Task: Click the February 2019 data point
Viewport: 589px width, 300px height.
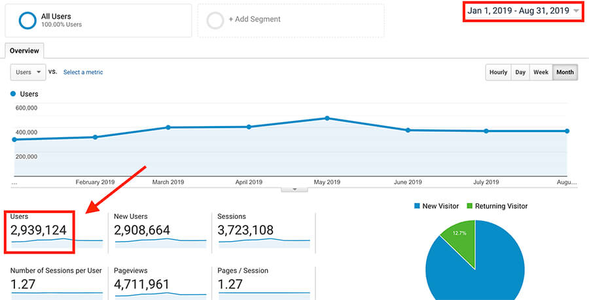Action: (x=95, y=137)
